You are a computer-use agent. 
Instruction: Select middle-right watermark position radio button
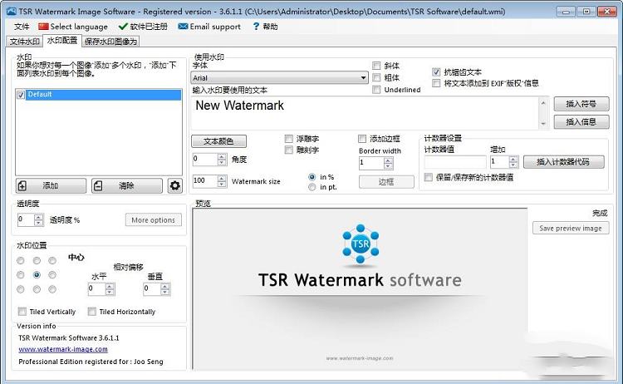click(x=52, y=274)
